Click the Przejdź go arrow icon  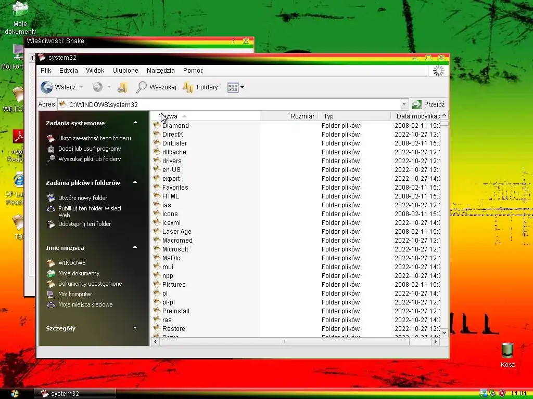pyautogui.click(x=417, y=104)
